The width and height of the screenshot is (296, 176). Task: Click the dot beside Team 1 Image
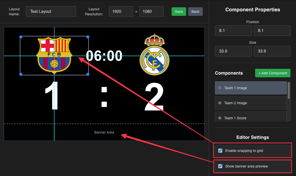click(220, 88)
